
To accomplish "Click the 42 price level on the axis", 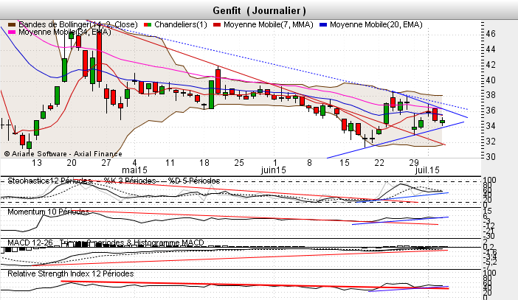I will tap(491, 65).
